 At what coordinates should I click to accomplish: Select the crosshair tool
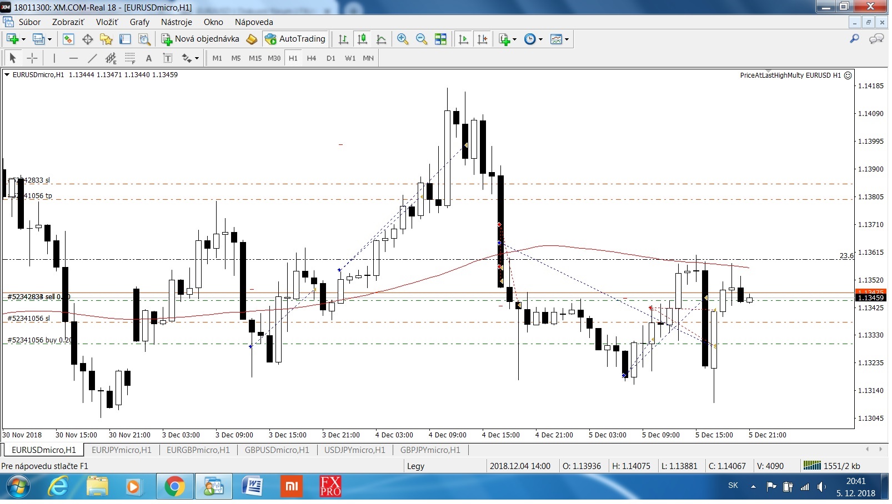[32, 58]
